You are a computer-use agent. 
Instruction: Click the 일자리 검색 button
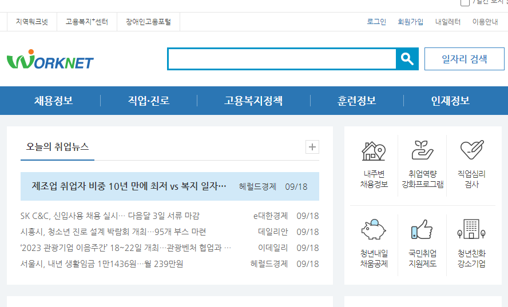[465, 59]
